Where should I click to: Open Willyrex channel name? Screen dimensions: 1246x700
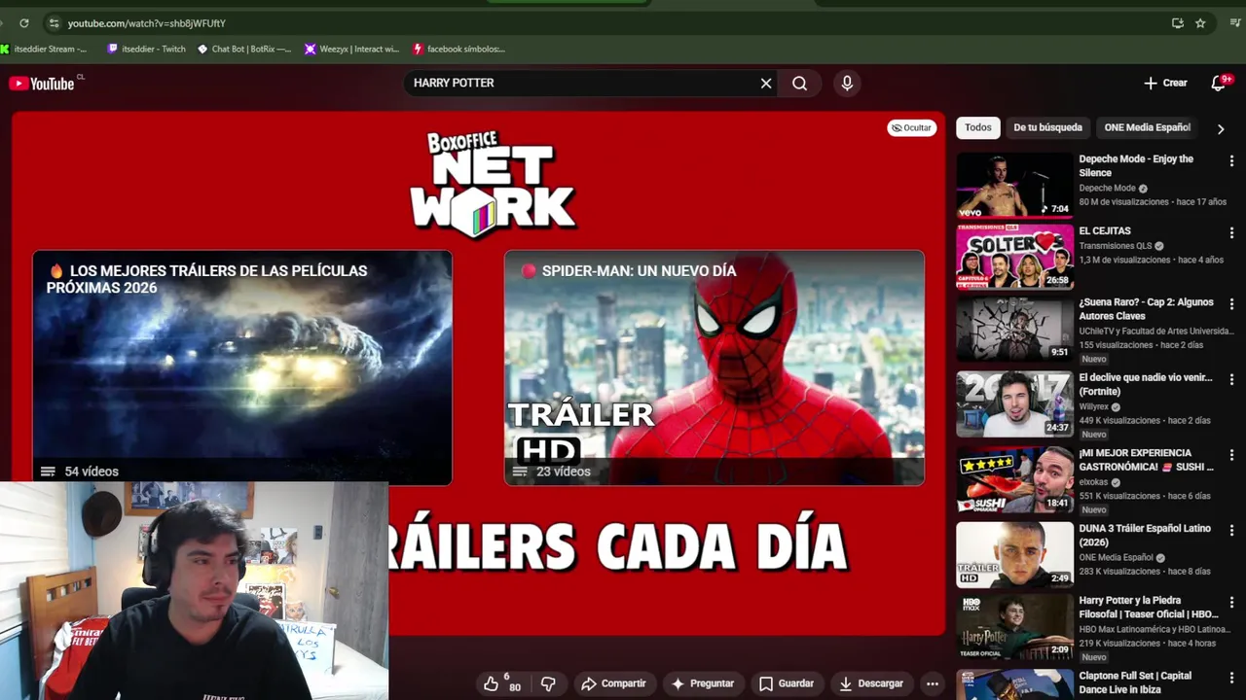click(x=1094, y=407)
